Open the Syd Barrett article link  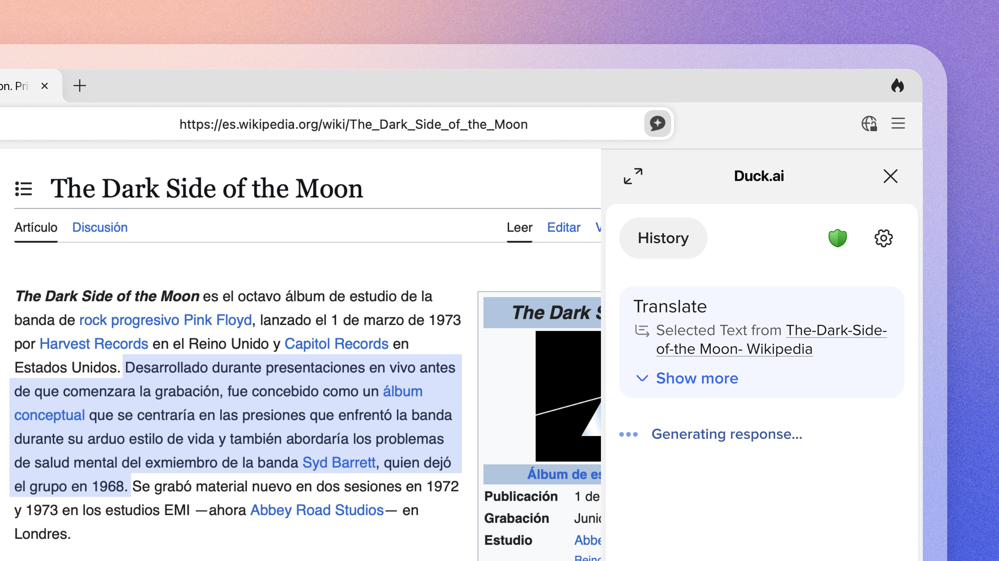[339, 462]
